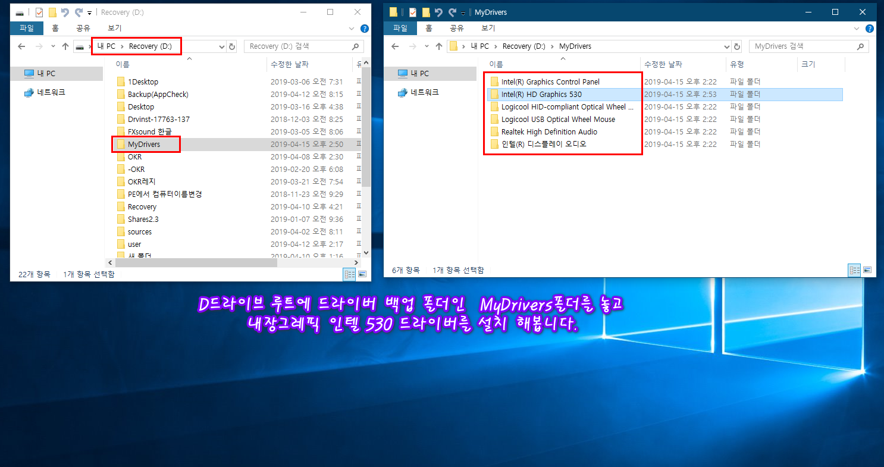884x467 pixels.
Task: Select Realtek High Definition Audio folder
Action: [x=544, y=132]
